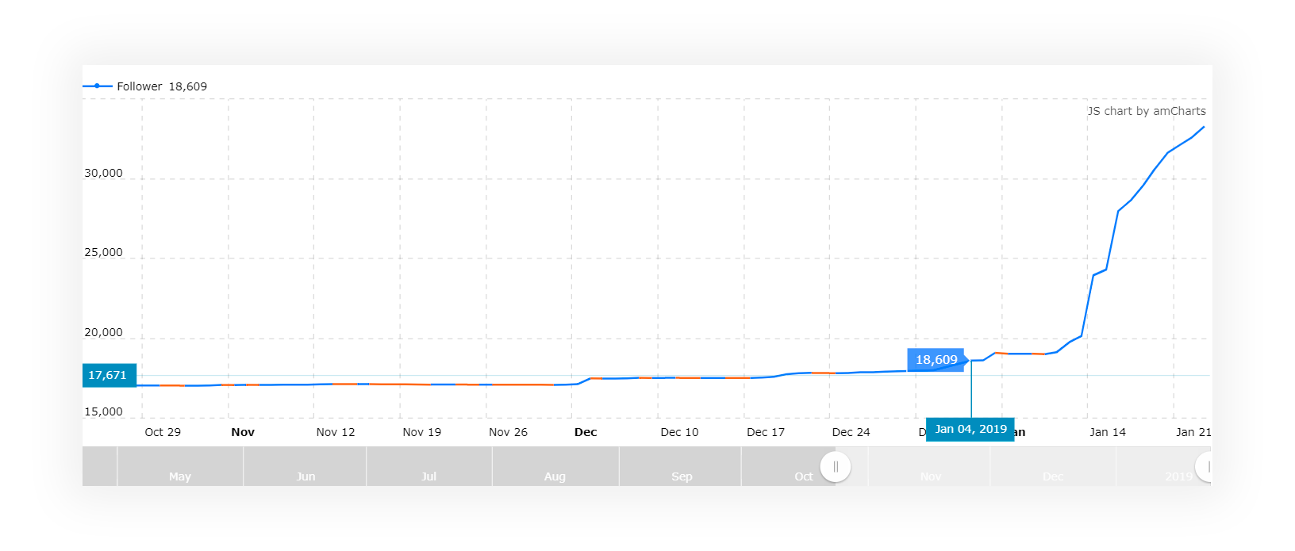Click Dec inside the selected scrollbar range
This screenshot has height=551, width=1295.
click(x=1053, y=476)
